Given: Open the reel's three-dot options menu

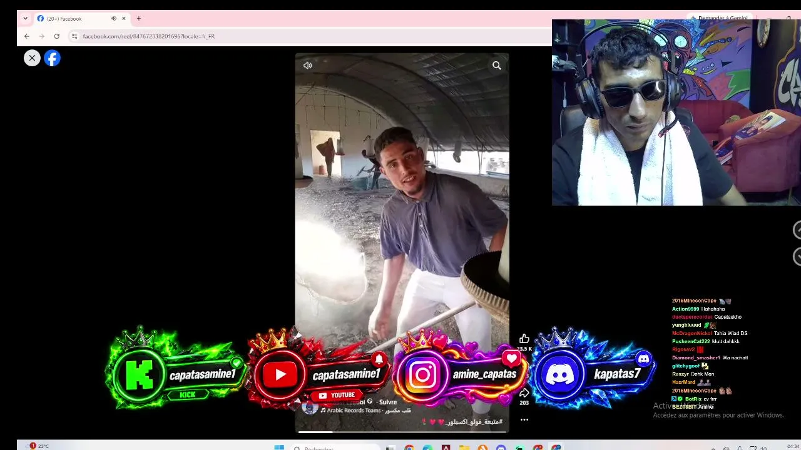Looking at the screenshot, I should 524,420.
